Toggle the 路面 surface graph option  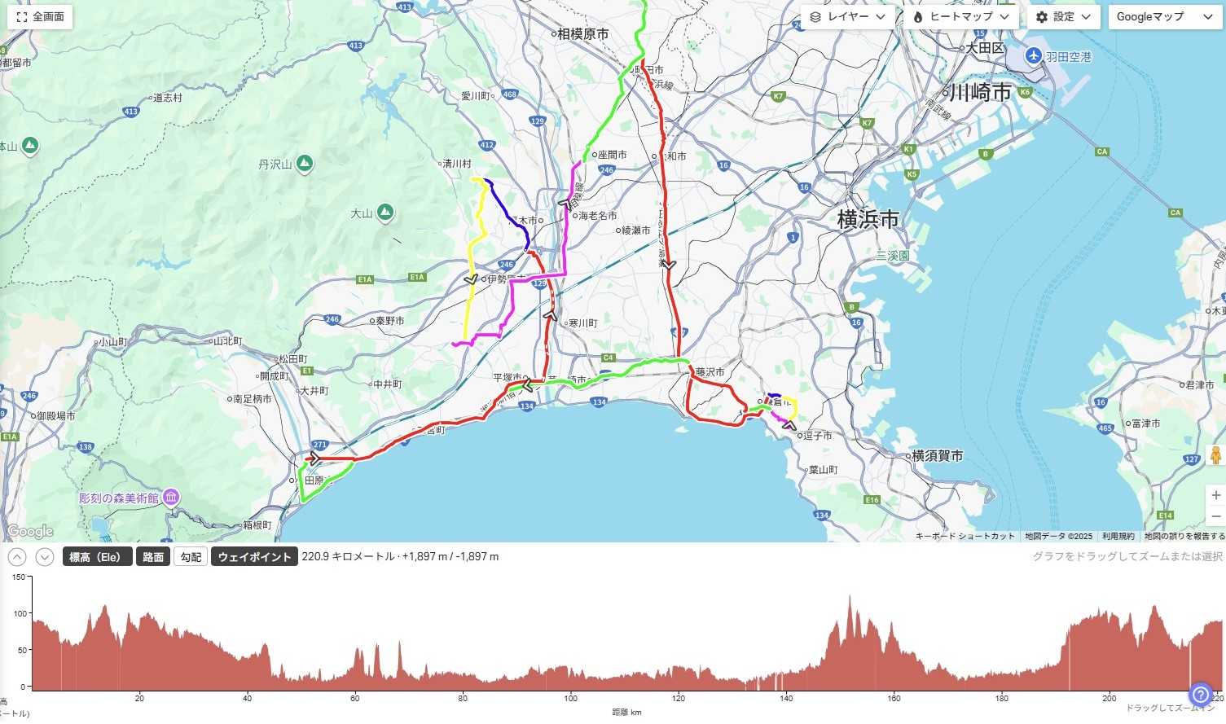153,557
